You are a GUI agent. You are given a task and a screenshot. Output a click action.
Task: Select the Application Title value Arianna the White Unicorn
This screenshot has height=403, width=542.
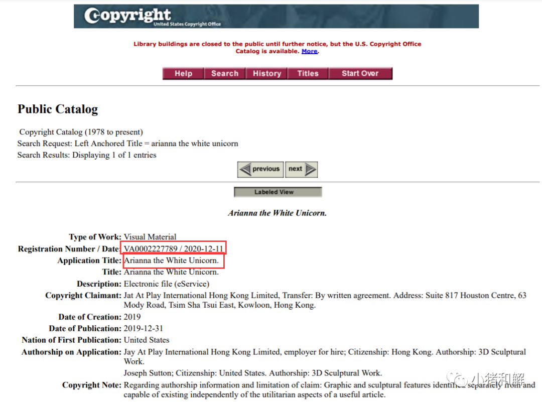tap(172, 260)
